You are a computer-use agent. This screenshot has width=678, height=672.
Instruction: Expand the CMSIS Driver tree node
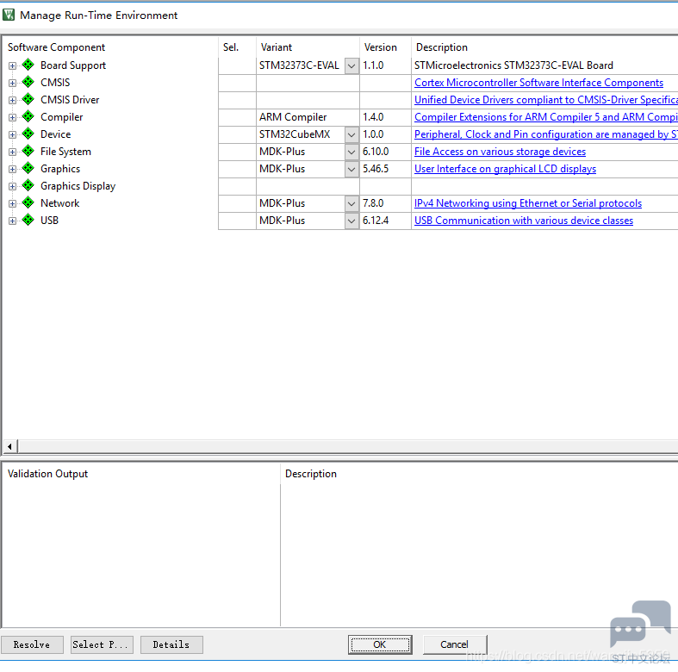point(13,100)
